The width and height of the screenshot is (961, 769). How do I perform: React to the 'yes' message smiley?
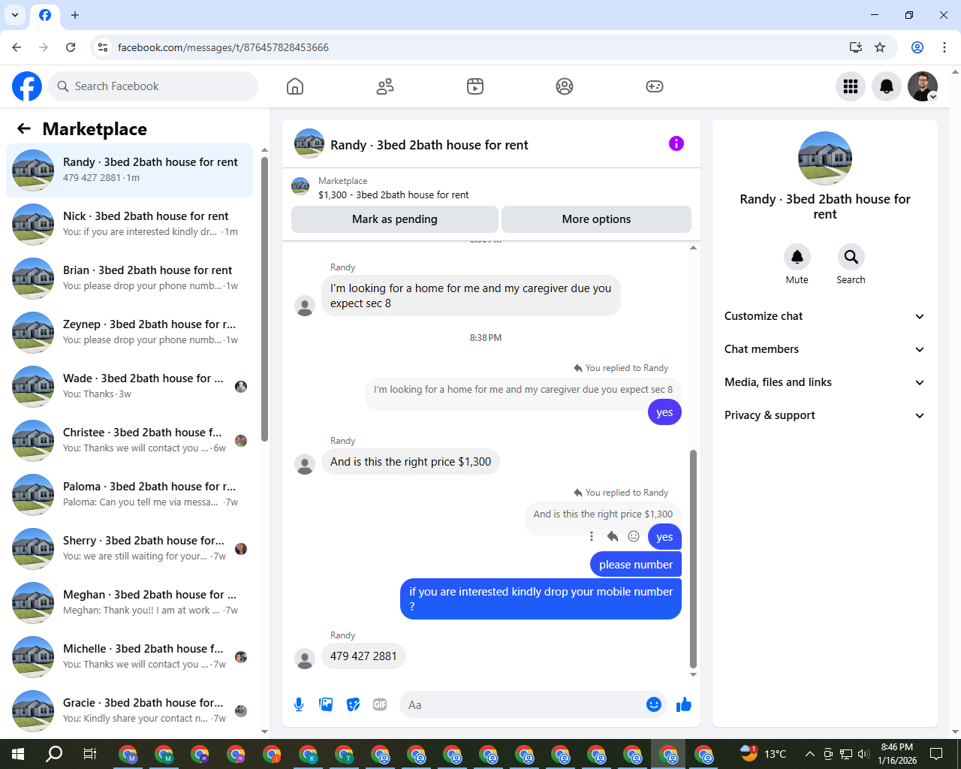(x=634, y=536)
